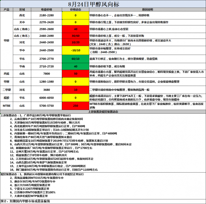This screenshot has width=206, height=204.
Task: Click the line about "天津渤化50万吨甲醇装置"
Action: pyautogui.click(x=45, y=123)
